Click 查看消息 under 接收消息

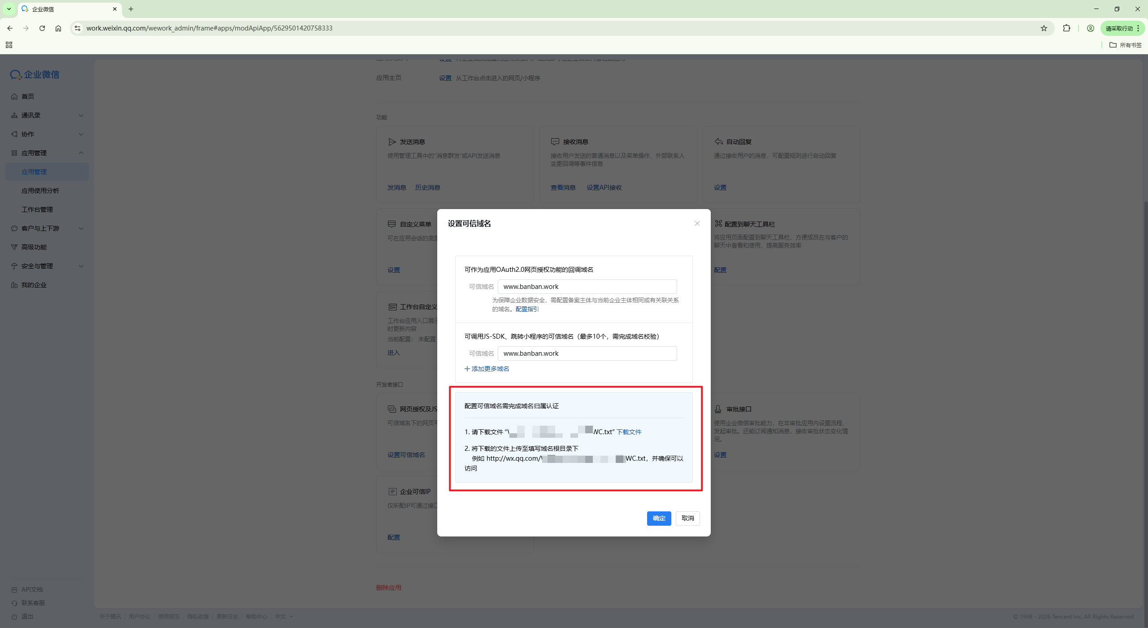click(563, 188)
